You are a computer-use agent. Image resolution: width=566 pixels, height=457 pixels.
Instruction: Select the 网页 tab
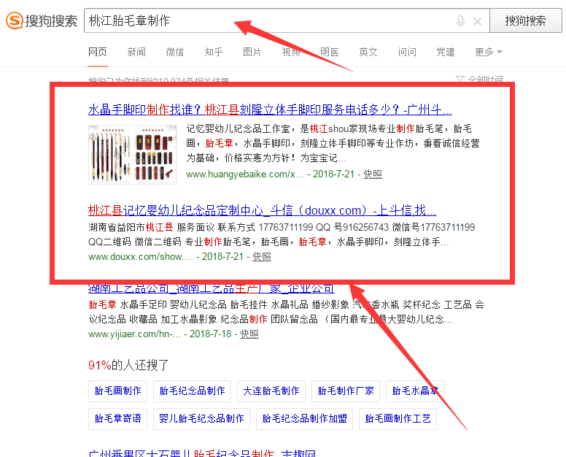click(x=98, y=52)
